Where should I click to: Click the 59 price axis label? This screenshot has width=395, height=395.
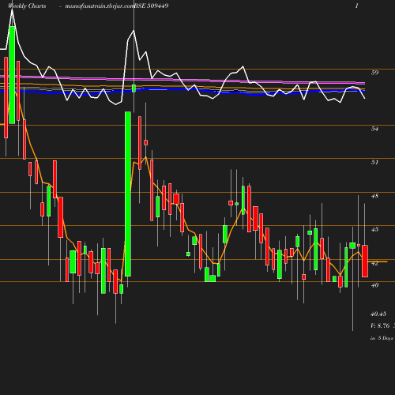(x=374, y=73)
